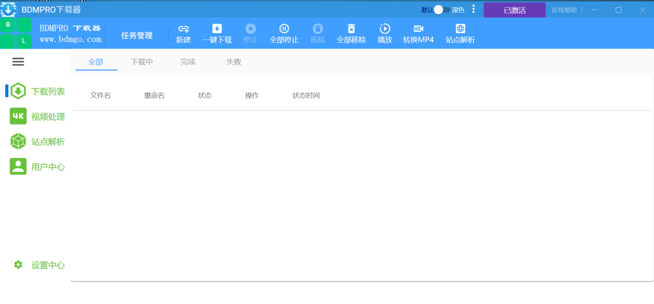The height and width of the screenshot is (304, 654).
Task: Switch to the 下载中 tab
Action: pos(142,62)
